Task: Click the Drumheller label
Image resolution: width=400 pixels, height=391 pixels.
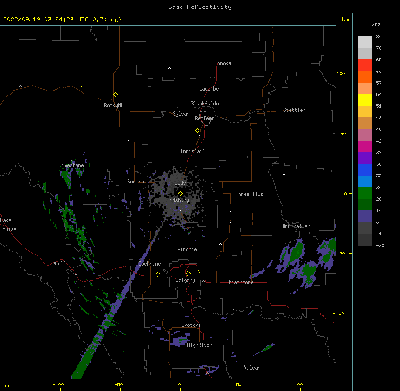Action: click(296, 226)
